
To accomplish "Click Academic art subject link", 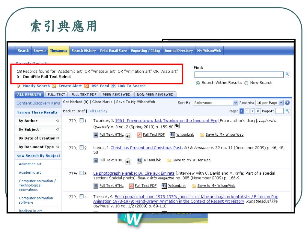I will (x=30, y=172).
